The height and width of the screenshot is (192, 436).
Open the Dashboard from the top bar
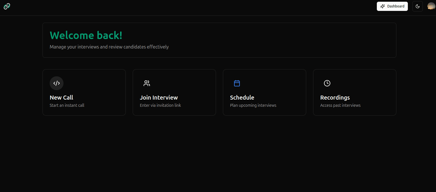(392, 6)
